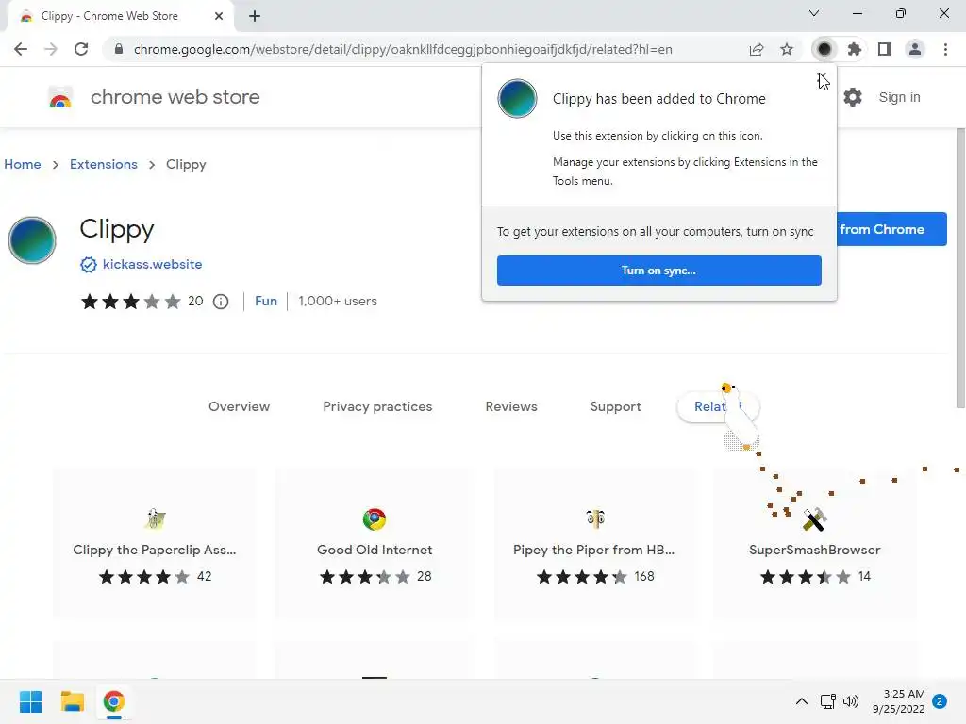966x724 pixels.
Task: Reload the current page
Action: pos(81,49)
